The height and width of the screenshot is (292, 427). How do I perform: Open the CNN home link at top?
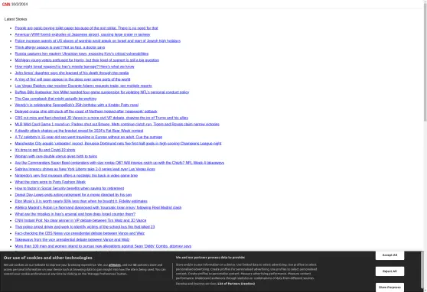(6, 5)
